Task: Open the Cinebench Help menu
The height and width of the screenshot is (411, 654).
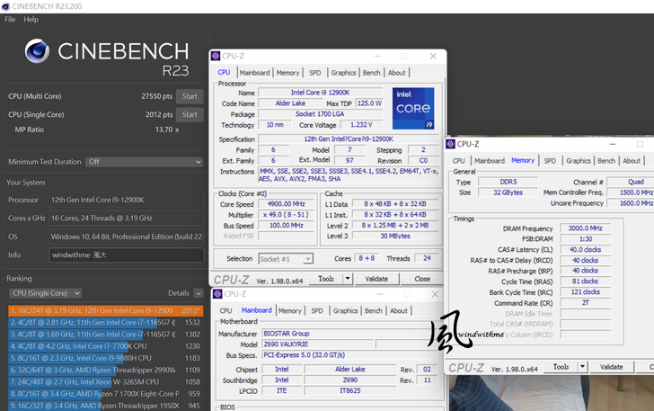Action: click(31, 19)
